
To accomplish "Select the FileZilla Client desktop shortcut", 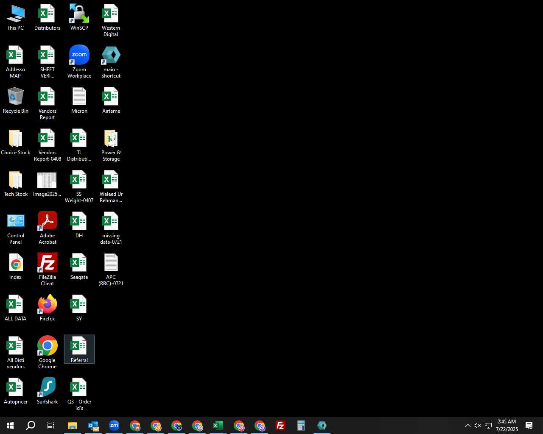I will 47,270.
